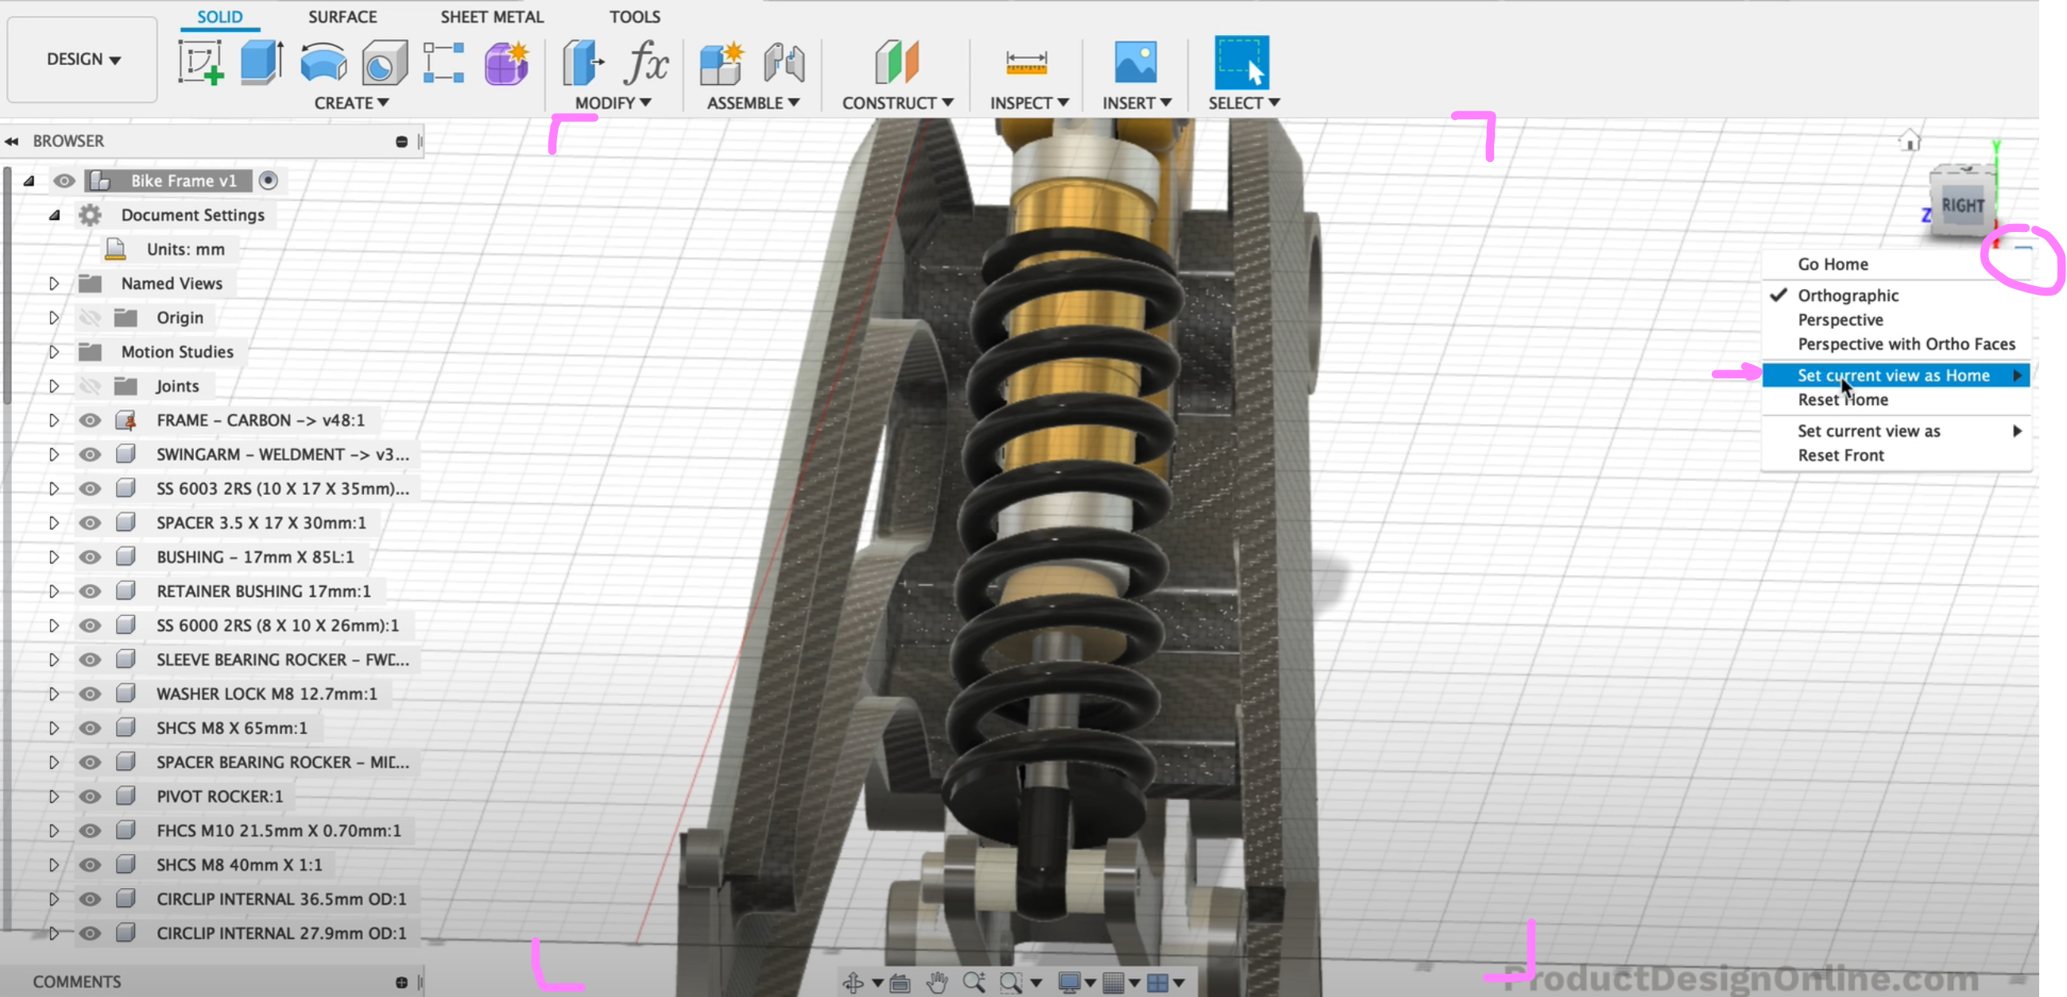Click the Create Sketch tool icon
The width and height of the screenshot is (2067, 997).
(x=199, y=63)
